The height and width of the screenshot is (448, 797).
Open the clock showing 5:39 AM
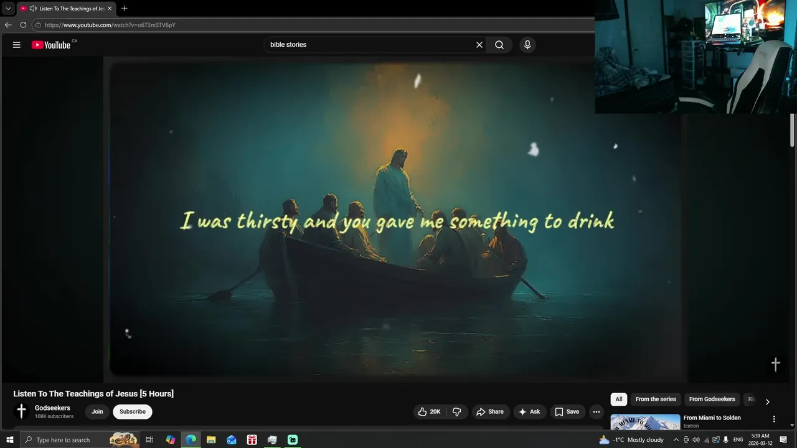pyautogui.click(x=760, y=440)
